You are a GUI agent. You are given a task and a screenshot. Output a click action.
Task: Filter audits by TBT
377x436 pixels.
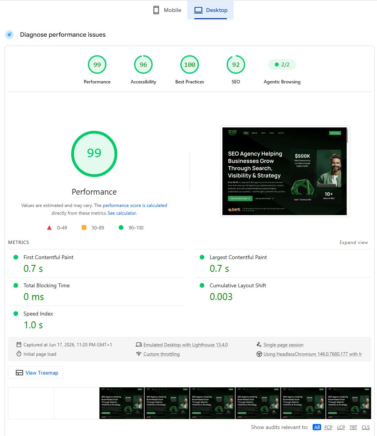tap(353, 428)
